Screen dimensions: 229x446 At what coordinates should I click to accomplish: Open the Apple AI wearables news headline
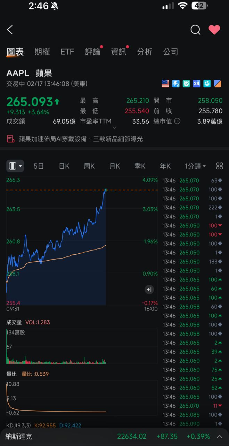click(x=81, y=139)
